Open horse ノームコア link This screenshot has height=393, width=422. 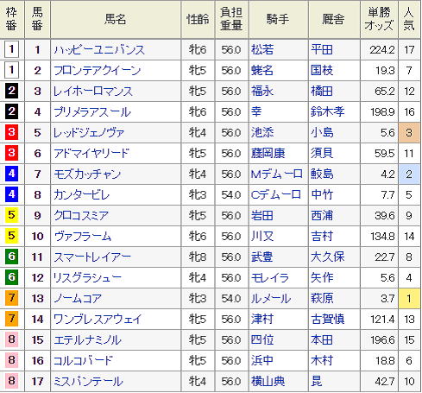78,299
